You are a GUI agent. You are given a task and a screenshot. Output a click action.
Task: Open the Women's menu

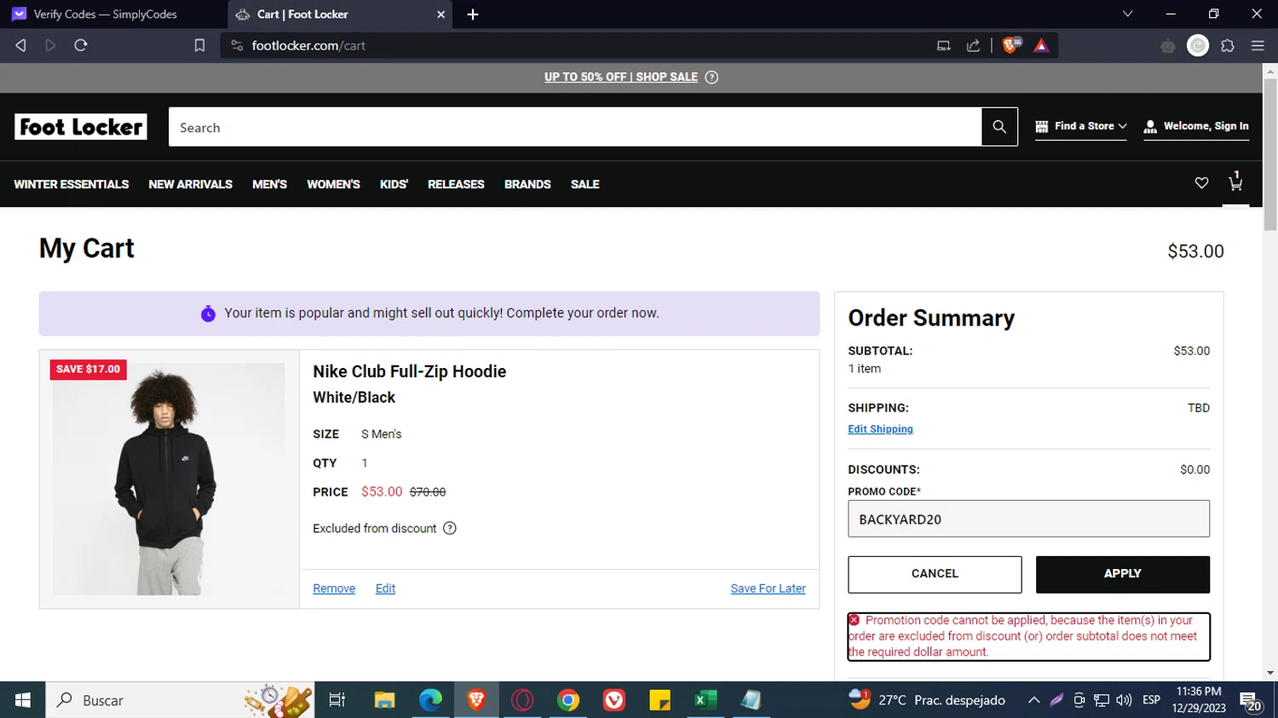333,184
